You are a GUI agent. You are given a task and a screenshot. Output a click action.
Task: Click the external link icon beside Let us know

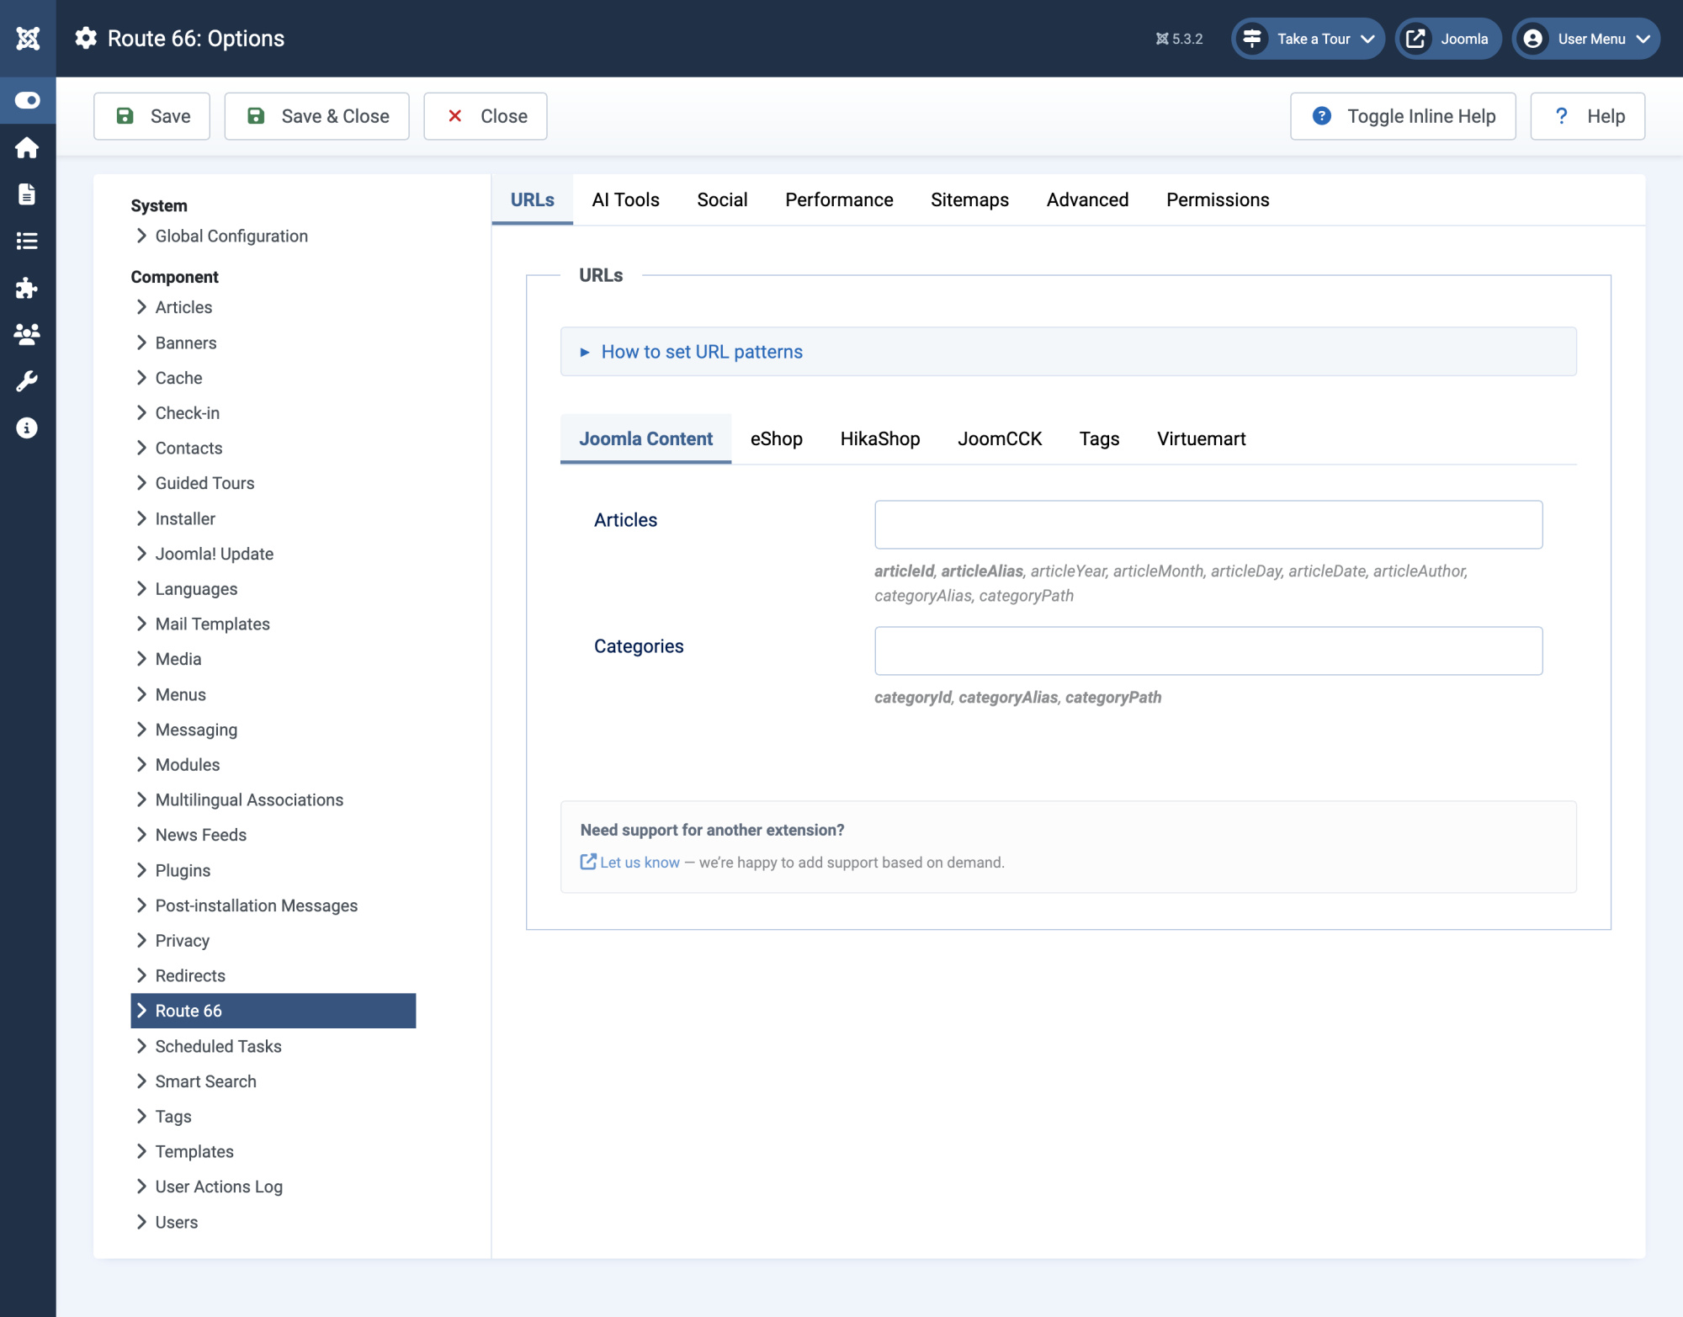(588, 862)
